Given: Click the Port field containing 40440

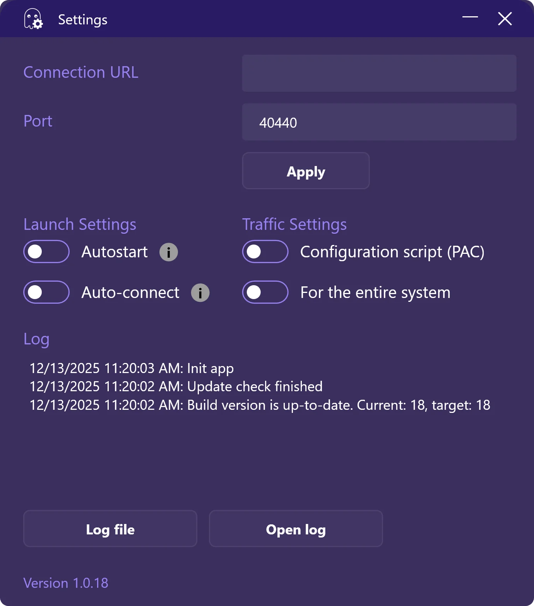Looking at the screenshot, I should click(379, 122).
